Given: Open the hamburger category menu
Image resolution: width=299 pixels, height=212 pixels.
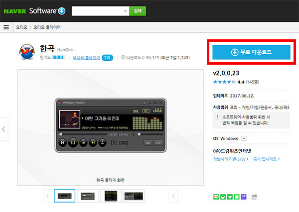Looking at the screenshot, I should pyautogui.click(x=6, y=27).
